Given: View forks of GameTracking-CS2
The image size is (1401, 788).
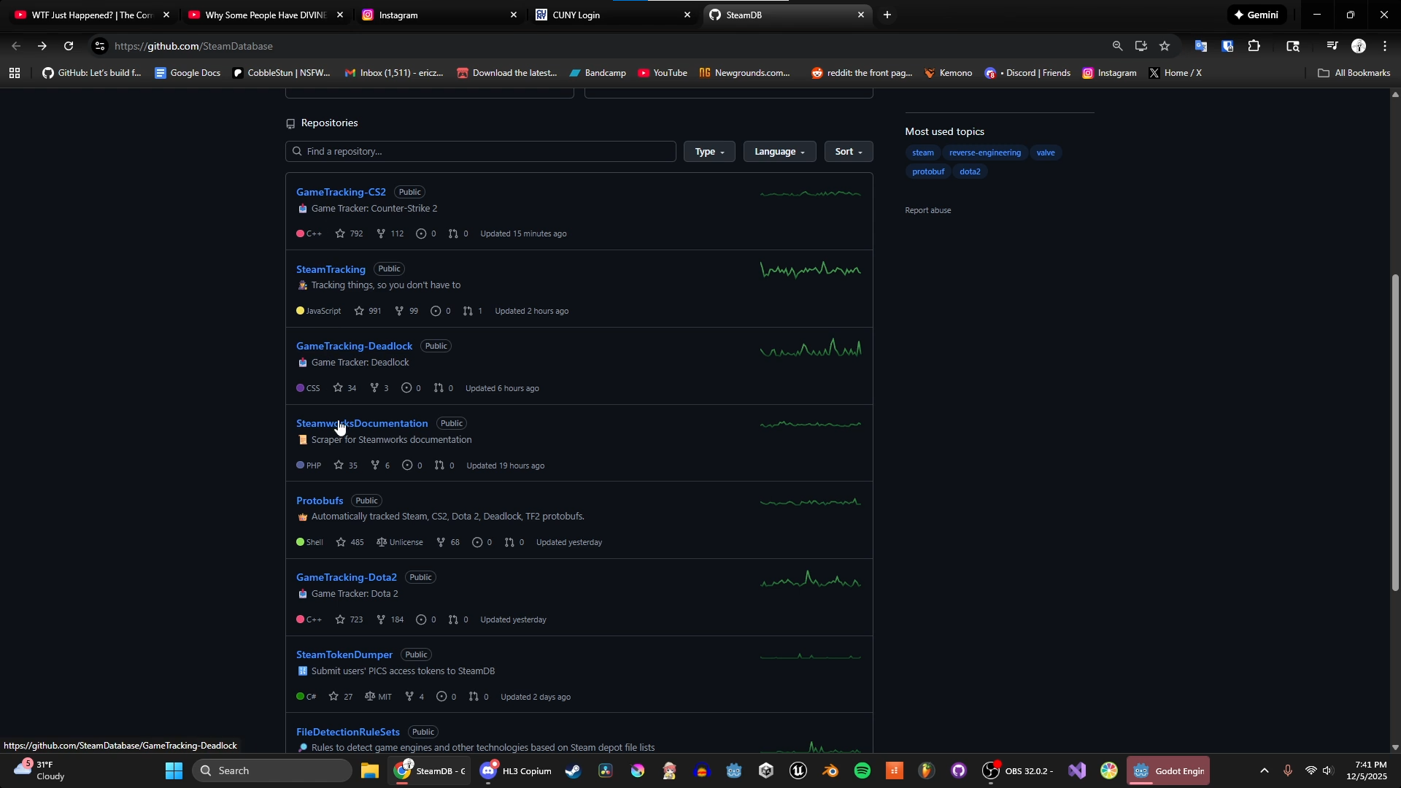Looking at the screenshot, I should (390, 233).
